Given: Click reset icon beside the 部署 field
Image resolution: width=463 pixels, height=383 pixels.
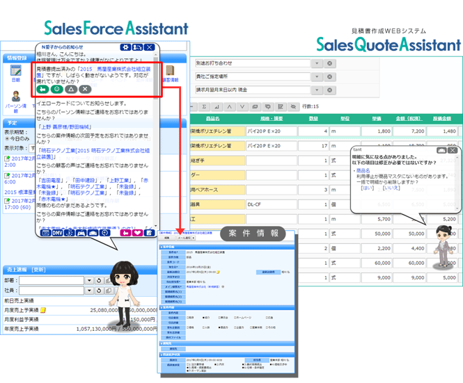Looking at the screenshot, I should click(99, 281).
